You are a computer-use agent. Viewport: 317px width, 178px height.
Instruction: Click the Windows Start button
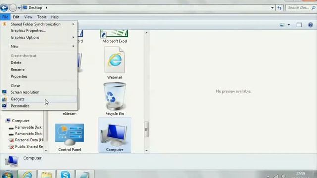click(8, 175)
